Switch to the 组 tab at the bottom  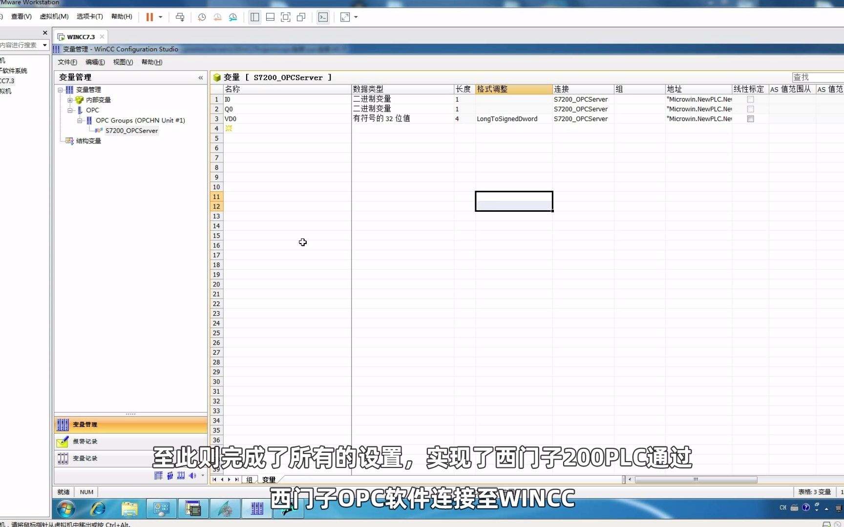click(x=249, y=480)
